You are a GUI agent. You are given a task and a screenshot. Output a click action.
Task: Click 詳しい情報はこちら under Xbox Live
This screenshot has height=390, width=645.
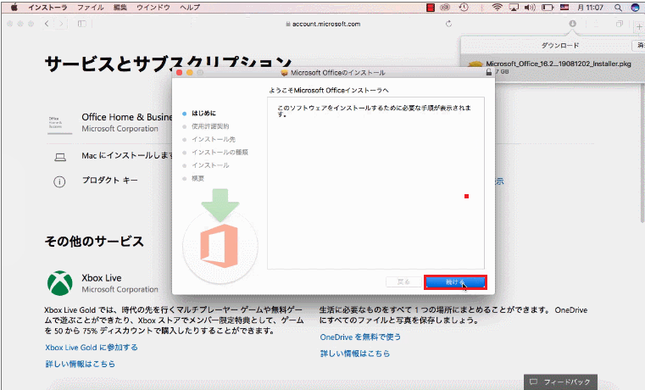pyautogui.click(x=81, y=364)
